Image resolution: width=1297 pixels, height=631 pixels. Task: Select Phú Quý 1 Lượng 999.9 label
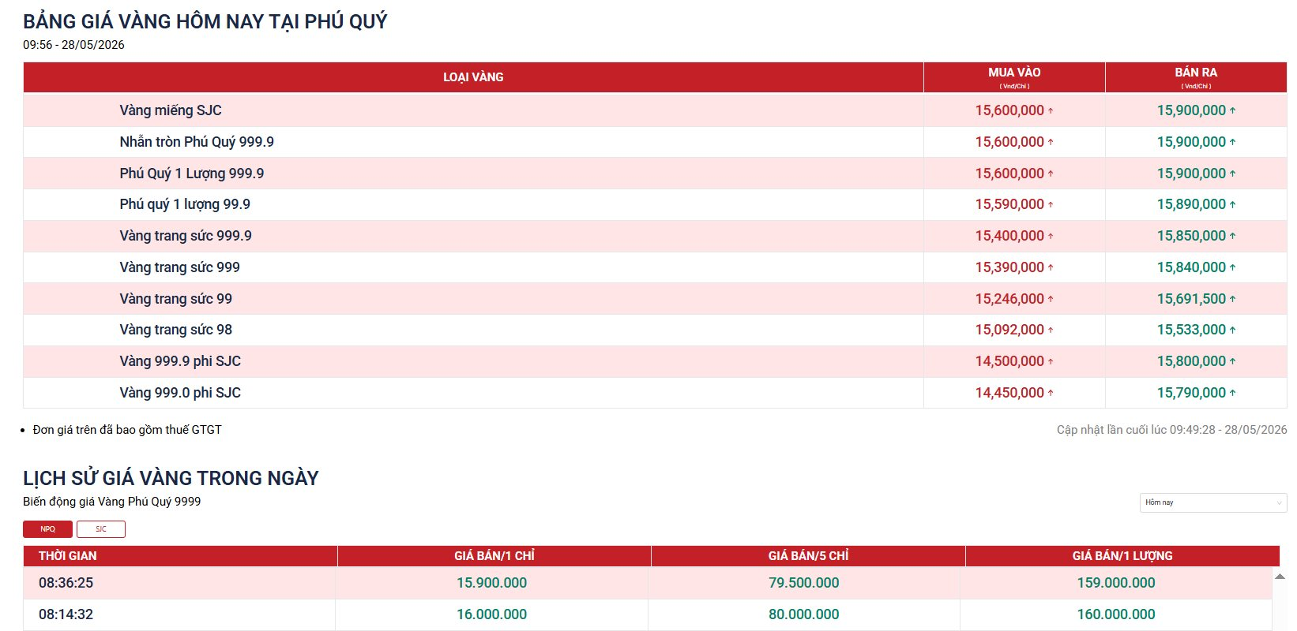[192, 174]
